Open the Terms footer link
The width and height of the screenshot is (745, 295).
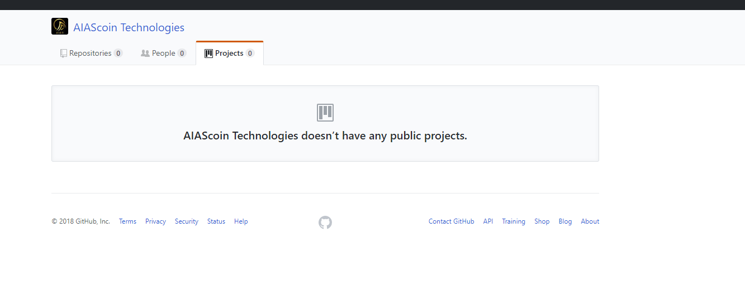pos(127,221)
